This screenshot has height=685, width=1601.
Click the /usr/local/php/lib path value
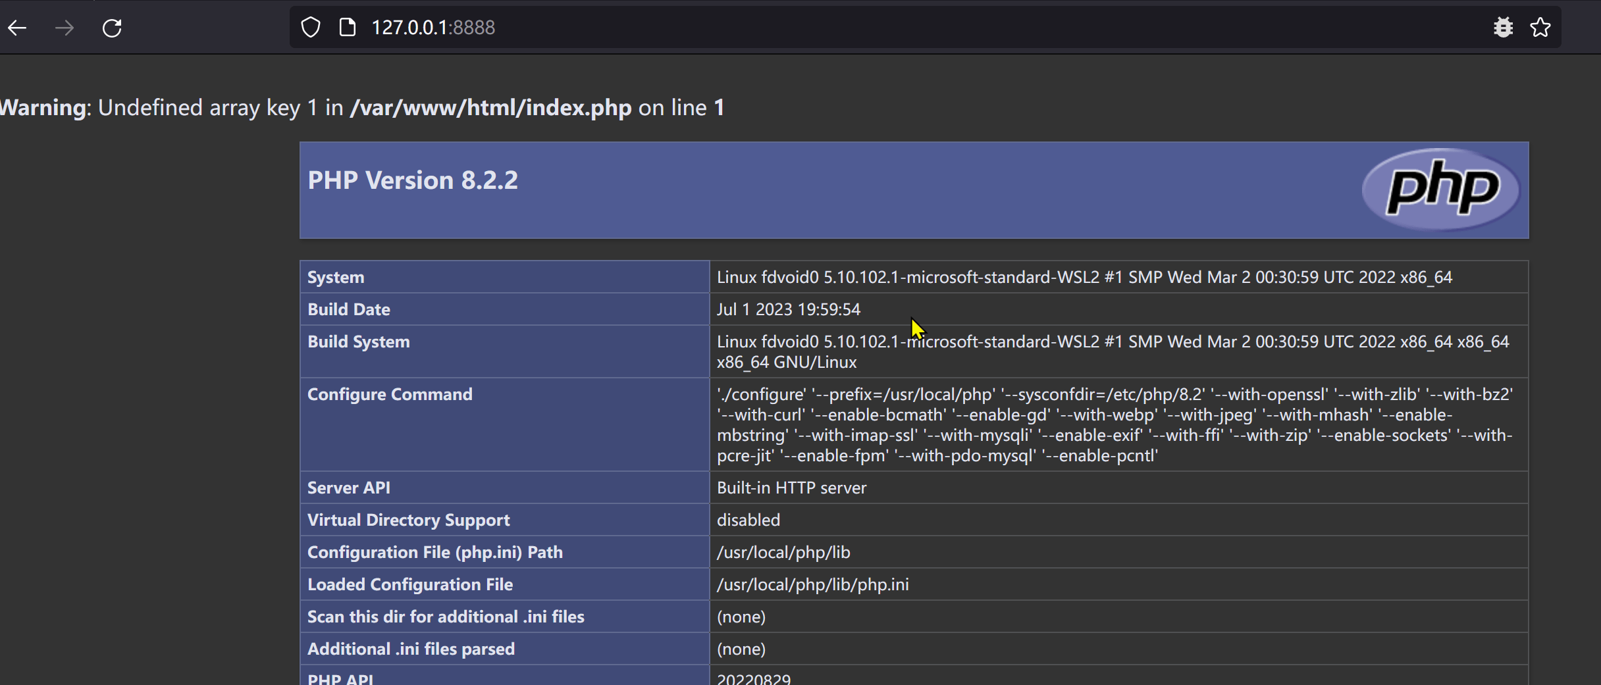(783, 552)
